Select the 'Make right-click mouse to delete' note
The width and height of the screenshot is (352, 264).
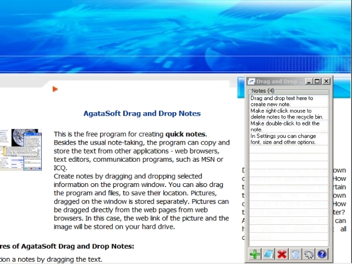click(288, 114)
